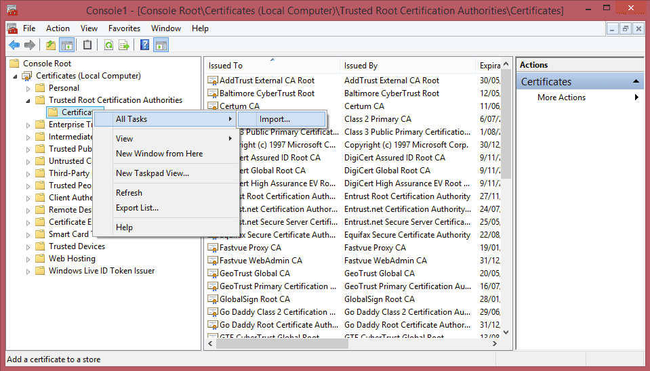The height and width of the screenshot is (371, 650).
Task: Choose Help in the context menu
Action: 166,227
